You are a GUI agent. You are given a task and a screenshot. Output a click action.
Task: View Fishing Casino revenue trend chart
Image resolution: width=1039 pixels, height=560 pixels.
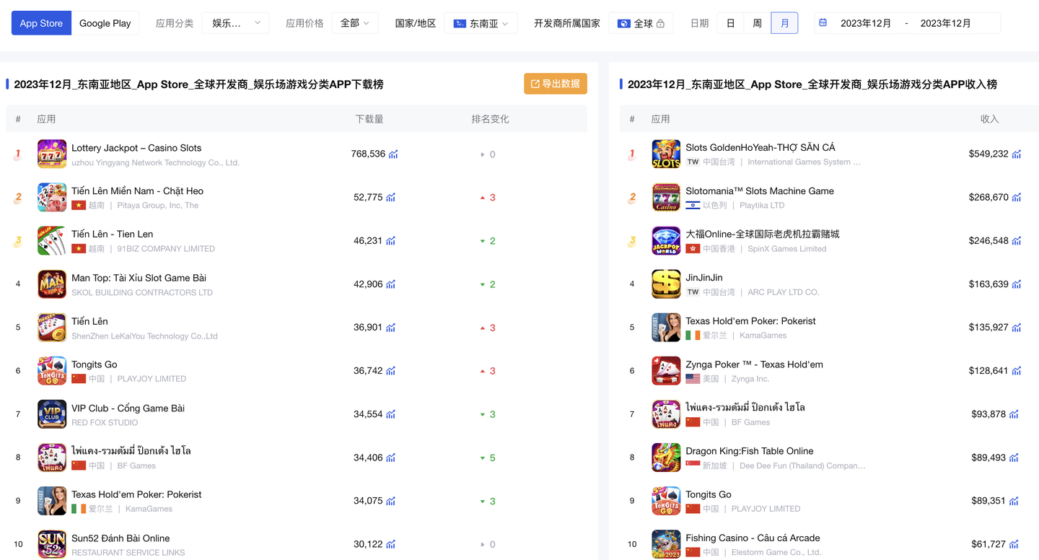[x=1014, y=544]
